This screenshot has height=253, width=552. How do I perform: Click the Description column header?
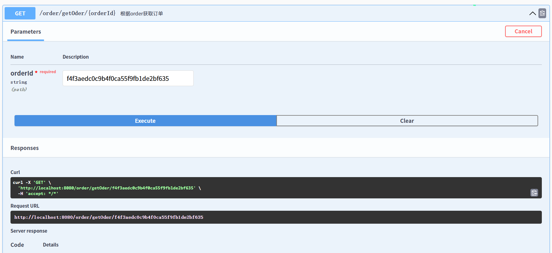tap(76, 57)
